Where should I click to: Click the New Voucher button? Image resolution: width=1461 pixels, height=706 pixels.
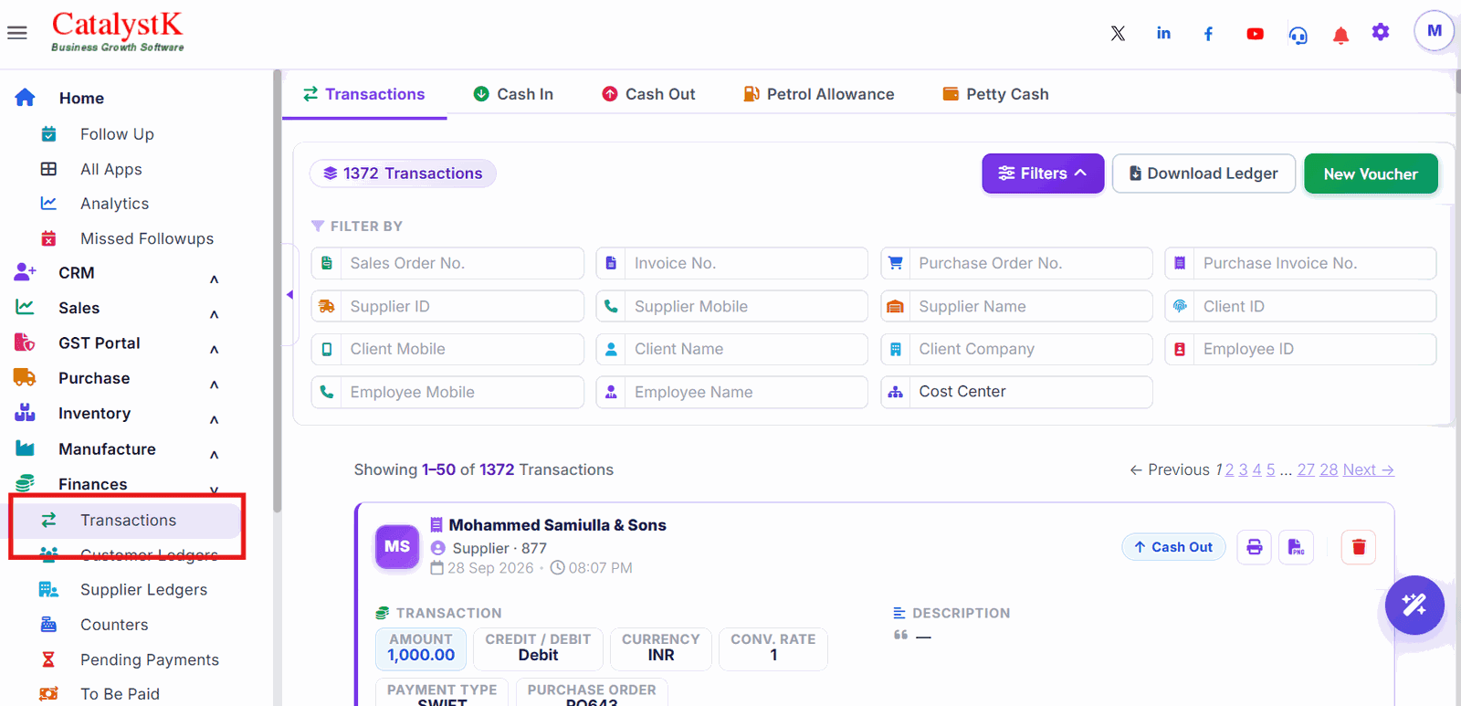[x=1371, y=174]
